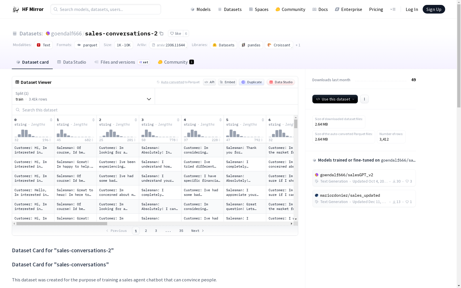Open the Files and versions tab
This screenshot has height=288, width=461.
(122, 62)
